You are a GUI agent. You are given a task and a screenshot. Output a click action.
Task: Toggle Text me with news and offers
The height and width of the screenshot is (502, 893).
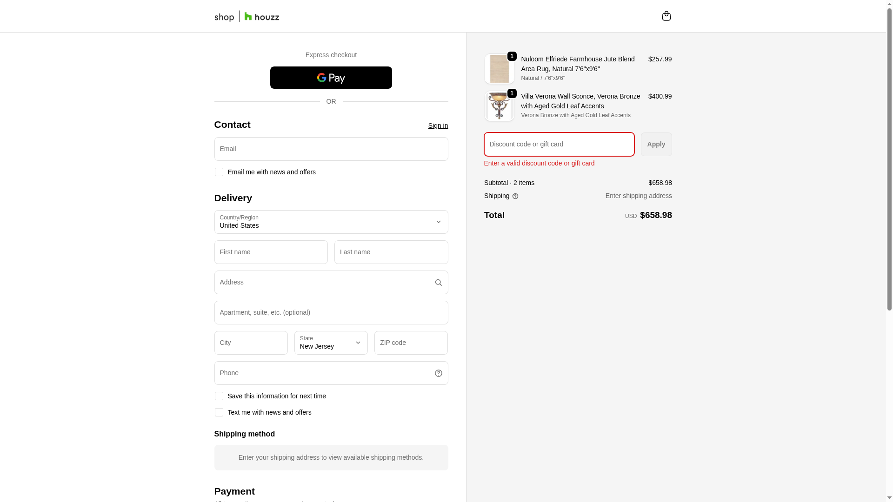coord(219,412)
